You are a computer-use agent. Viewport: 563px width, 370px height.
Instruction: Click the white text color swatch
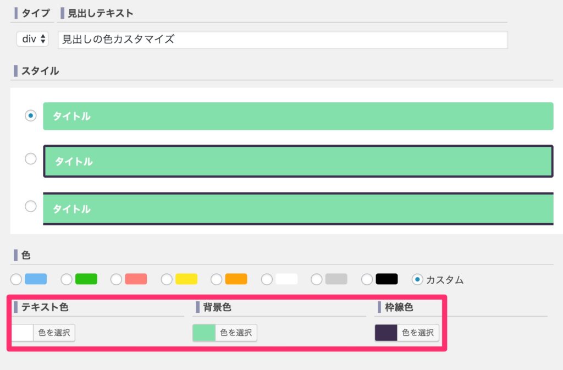click(22, 333)
